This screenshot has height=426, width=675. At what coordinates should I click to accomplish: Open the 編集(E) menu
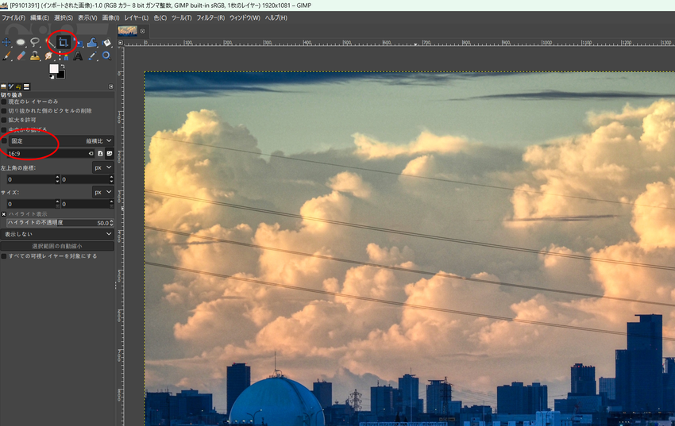40,17
